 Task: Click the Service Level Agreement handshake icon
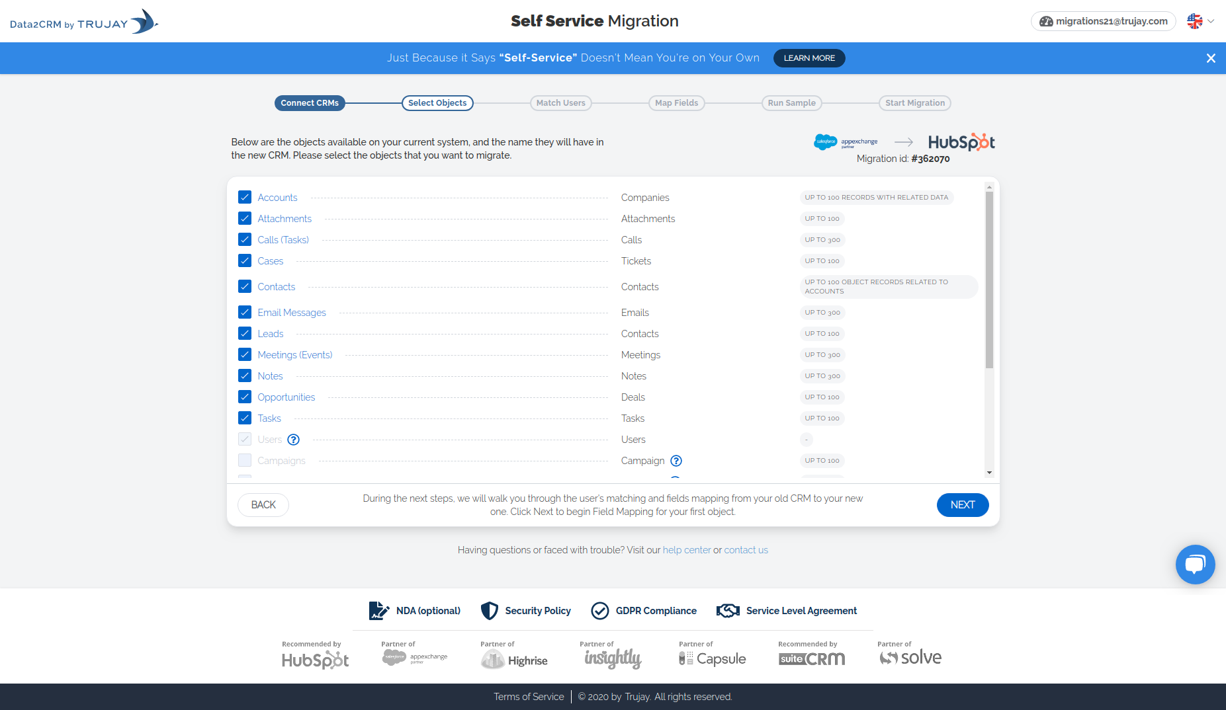[728, 611]
